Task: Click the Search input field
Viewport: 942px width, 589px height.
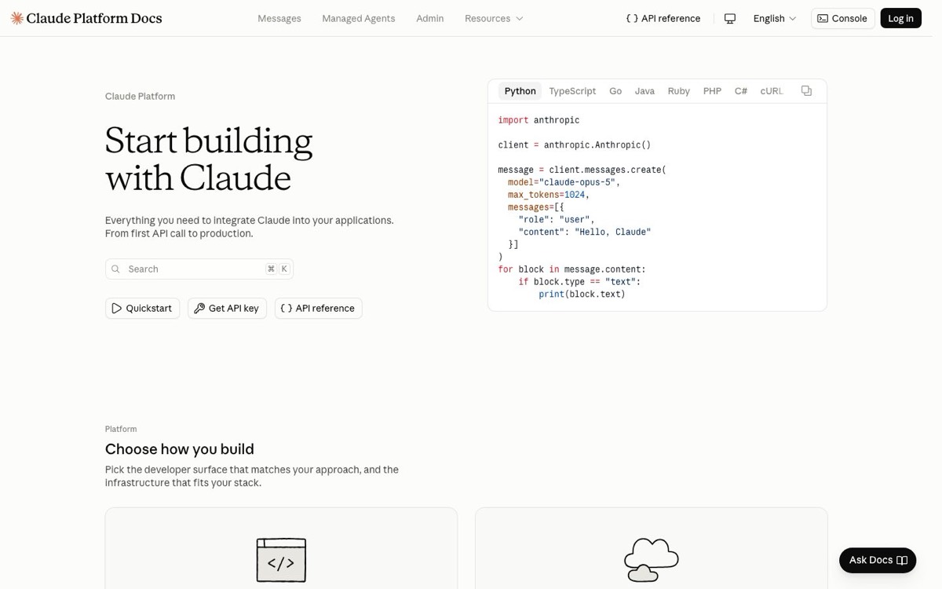Action: tap(199, 269)
